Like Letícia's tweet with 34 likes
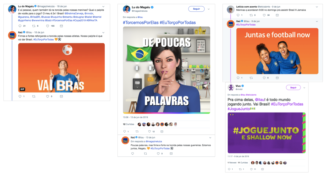Screen dimensions: 332x176 pyautogui.click(x=264, y=15)
